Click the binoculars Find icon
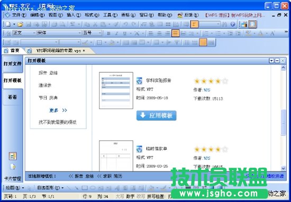Screen dimensions: 291x202 [224, 24]
